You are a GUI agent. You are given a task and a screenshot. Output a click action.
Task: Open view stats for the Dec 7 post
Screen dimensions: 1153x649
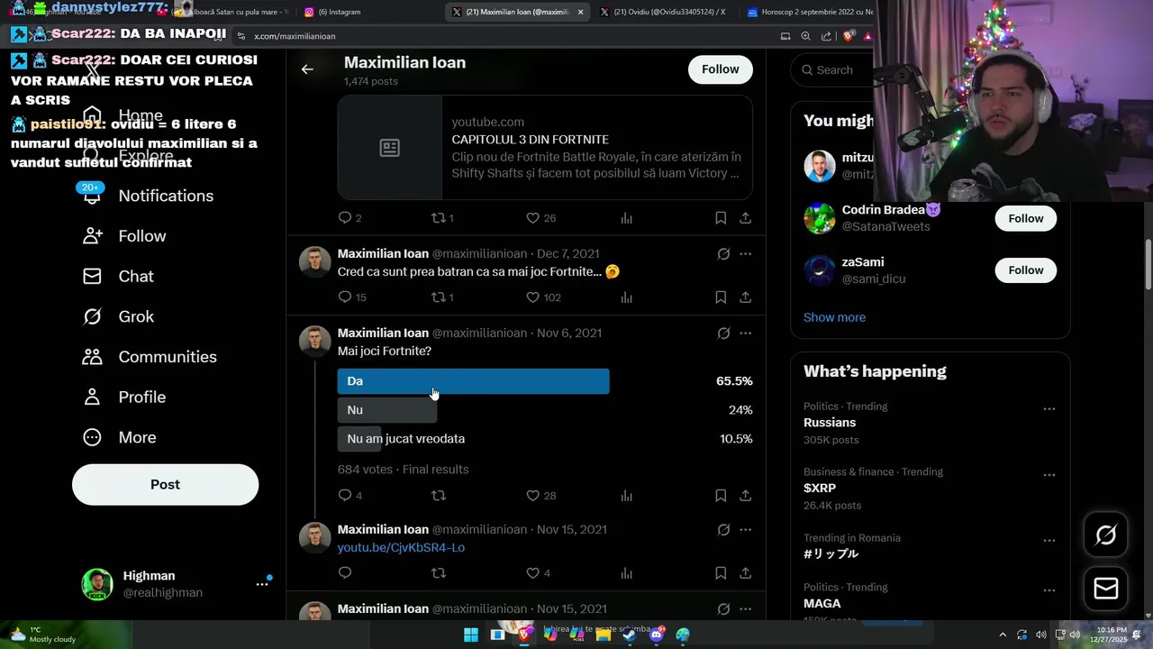pyautogui.click(x=627, y=297)
